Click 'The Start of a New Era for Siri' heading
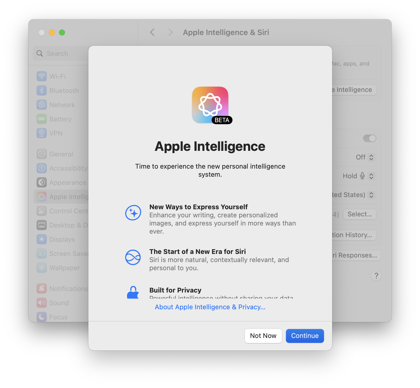The height and width of the screenshot is (388, 420). [198, 251]
